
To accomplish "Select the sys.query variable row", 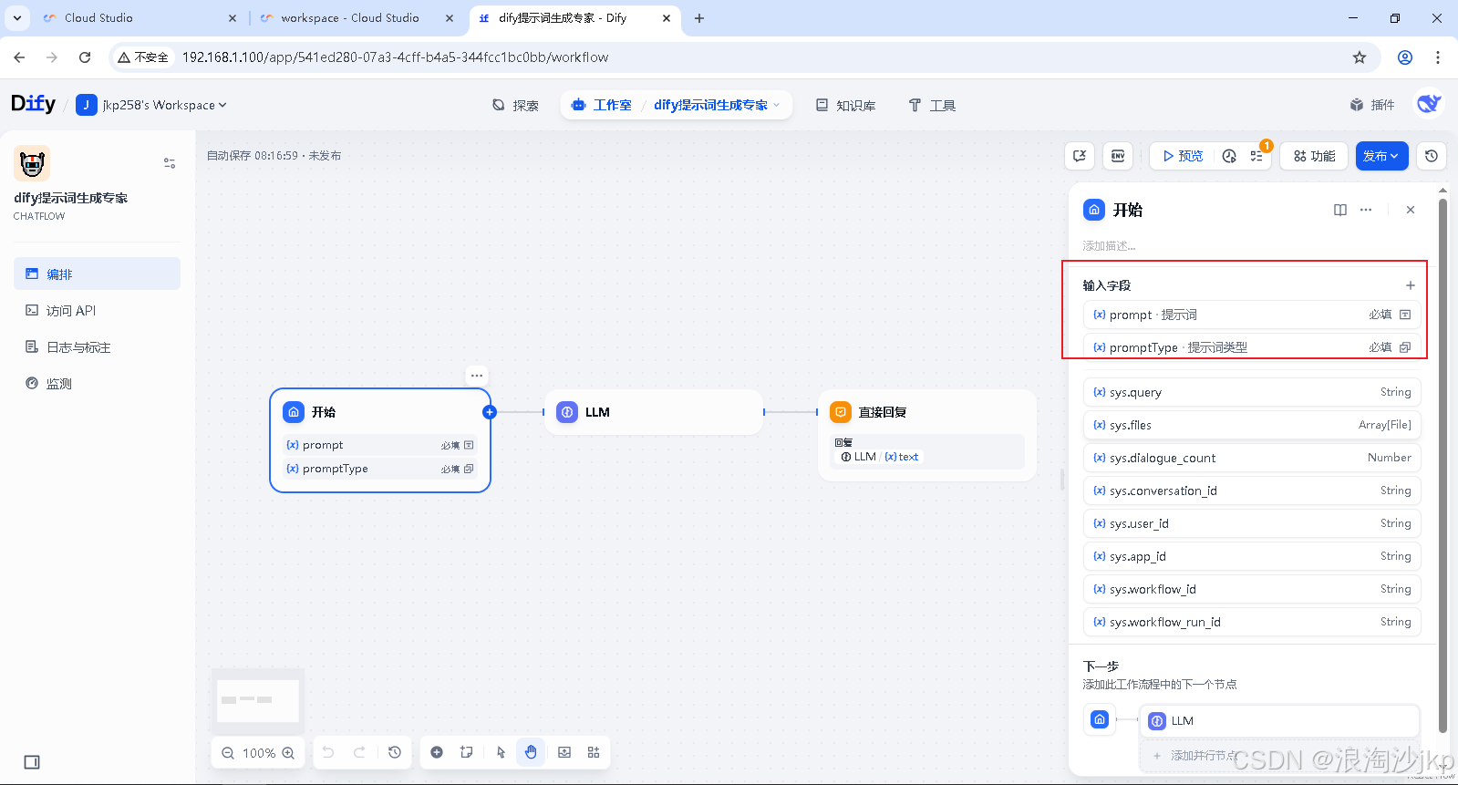I will coord(1252,392).
